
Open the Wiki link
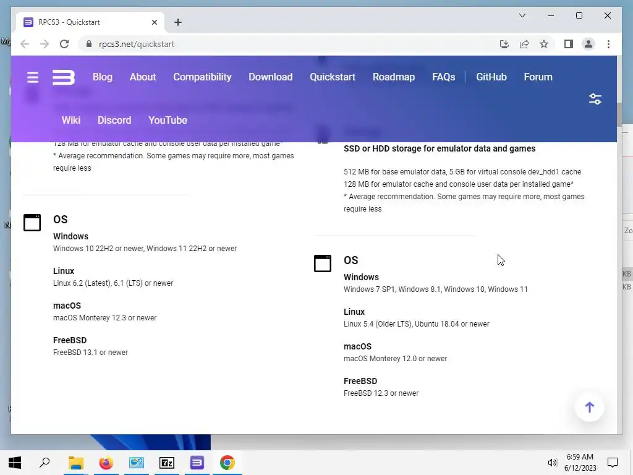click(x=71, y=121)
